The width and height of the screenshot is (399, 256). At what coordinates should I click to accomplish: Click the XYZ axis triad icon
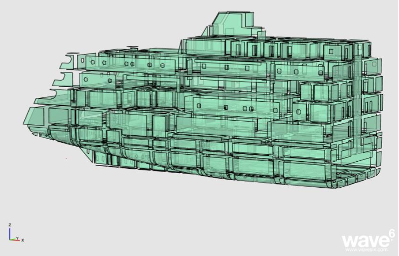[x=14, y=235]
